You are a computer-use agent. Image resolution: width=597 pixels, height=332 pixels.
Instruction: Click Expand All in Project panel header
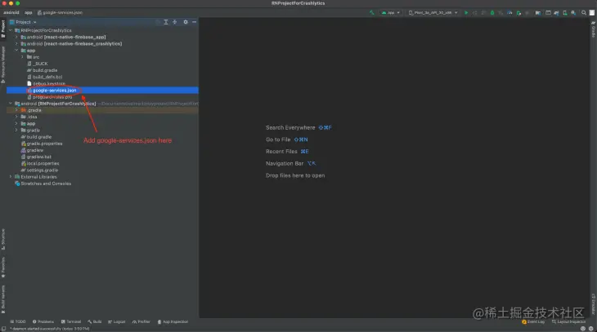coord(166,22)
